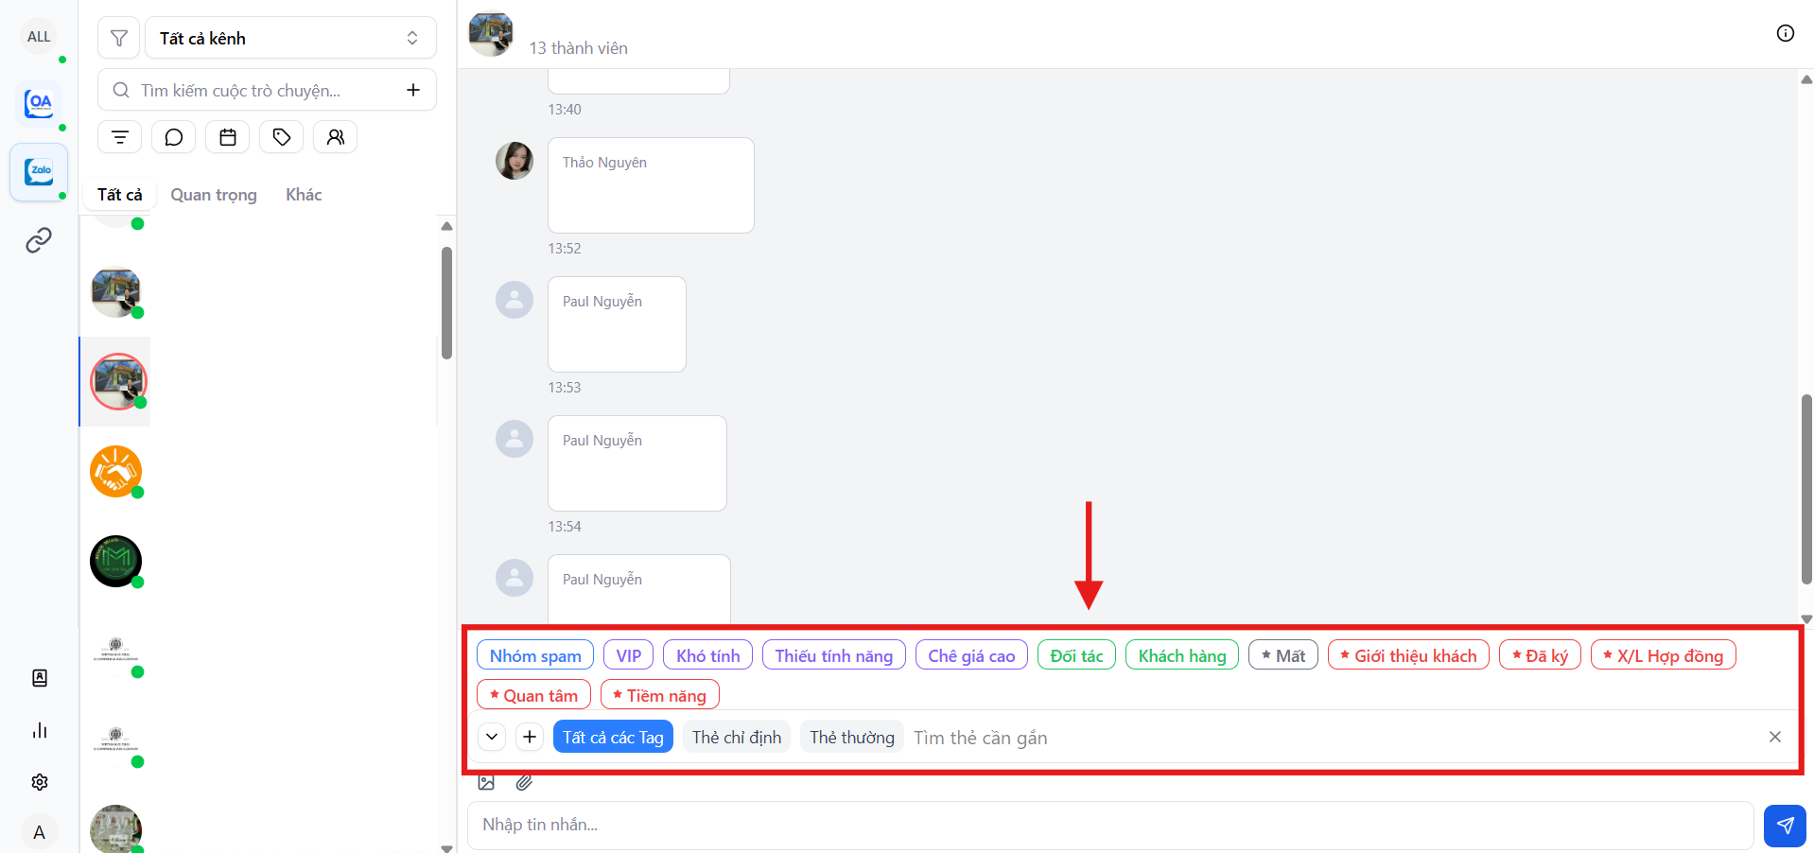Show group info icon

1785,34
